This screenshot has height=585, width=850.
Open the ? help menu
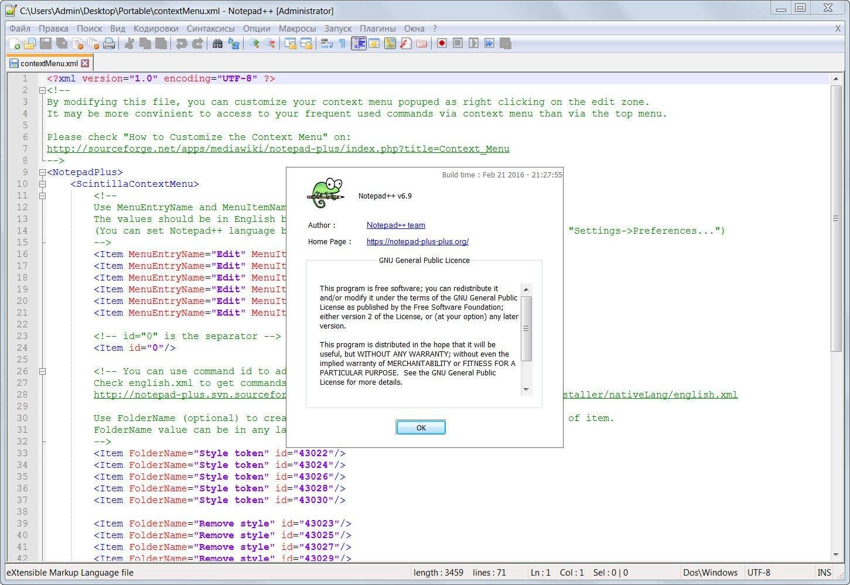435,28
